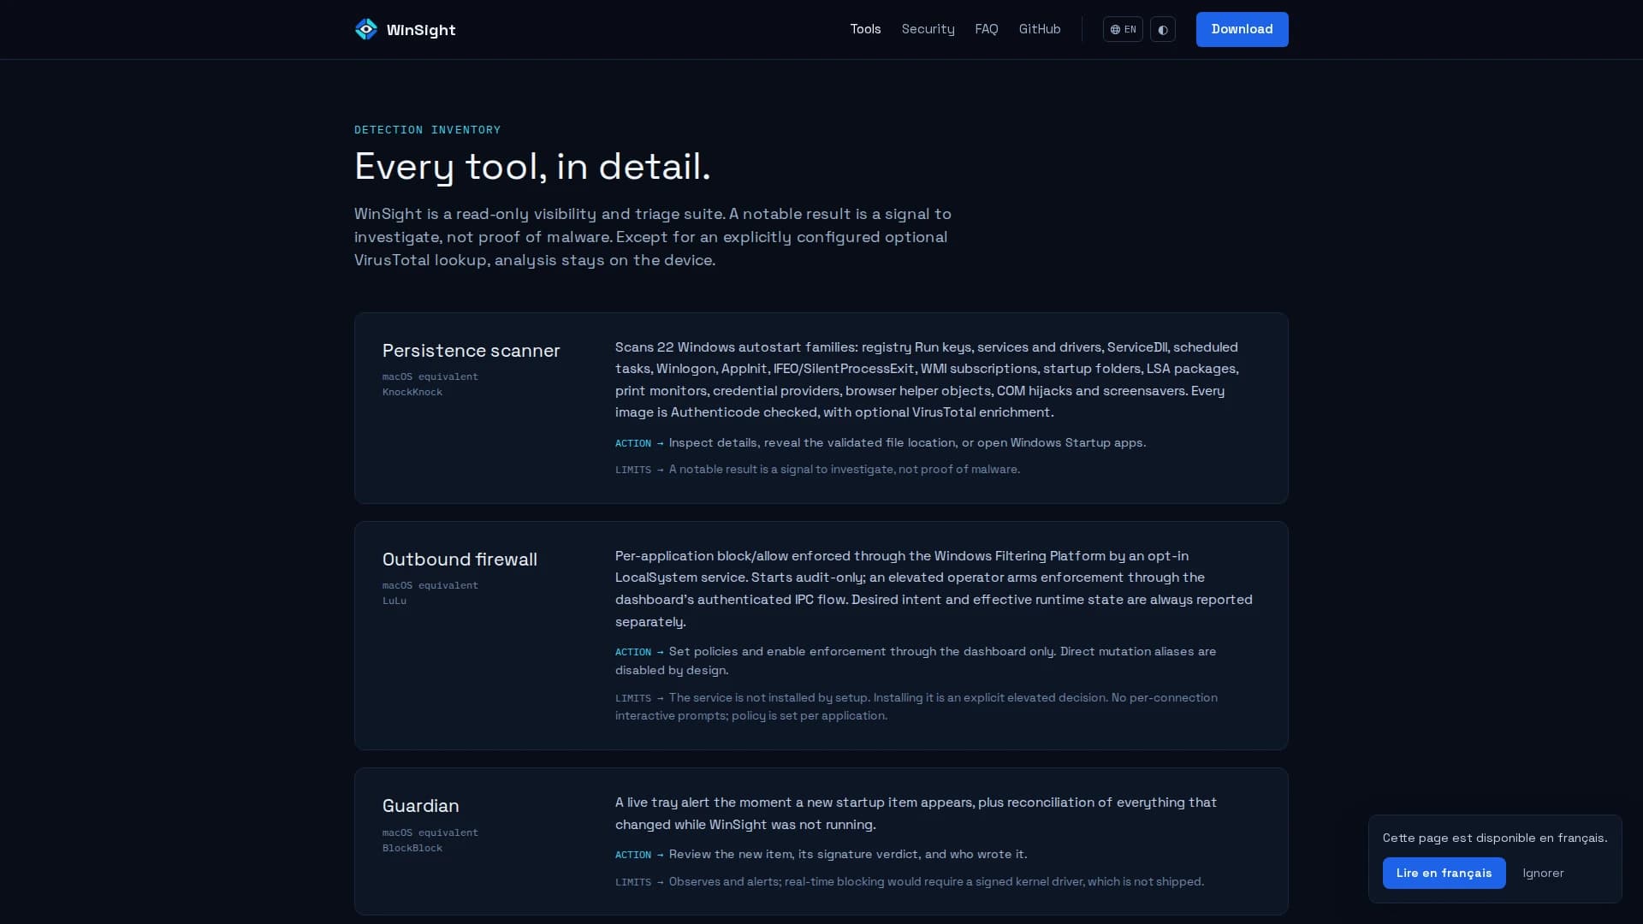This screenshot has height=924, width=1643.
Task: Click the Download button
Action: point(1243,29)
